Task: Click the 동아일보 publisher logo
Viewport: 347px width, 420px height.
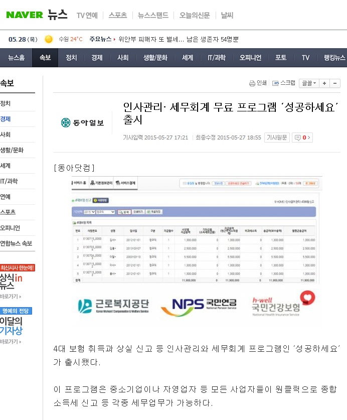Action: click(x=82, y=122)
